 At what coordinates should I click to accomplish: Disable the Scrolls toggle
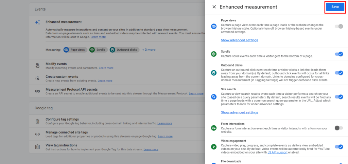(x=339, y=54)
